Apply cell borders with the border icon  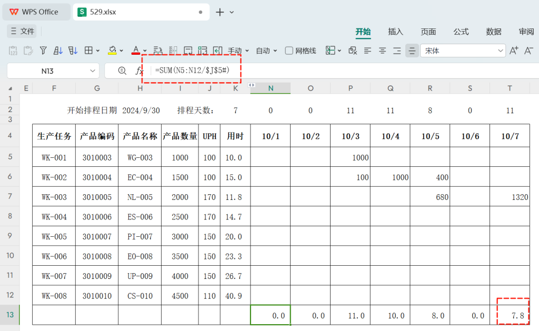tap(88, 51)
